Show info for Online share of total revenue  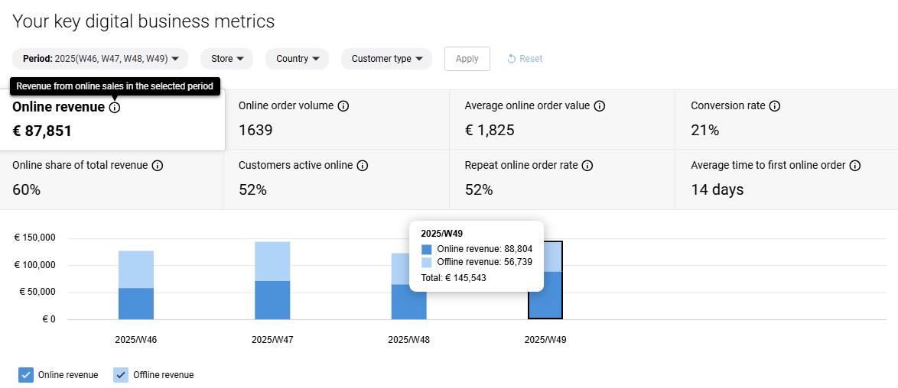click(x=158, y=166)
